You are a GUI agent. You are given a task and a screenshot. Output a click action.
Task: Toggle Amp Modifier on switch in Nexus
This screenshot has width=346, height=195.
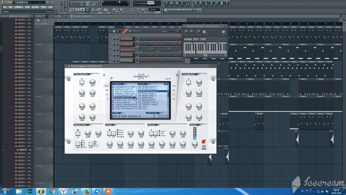pyautogui.click(x=188, y=82)
